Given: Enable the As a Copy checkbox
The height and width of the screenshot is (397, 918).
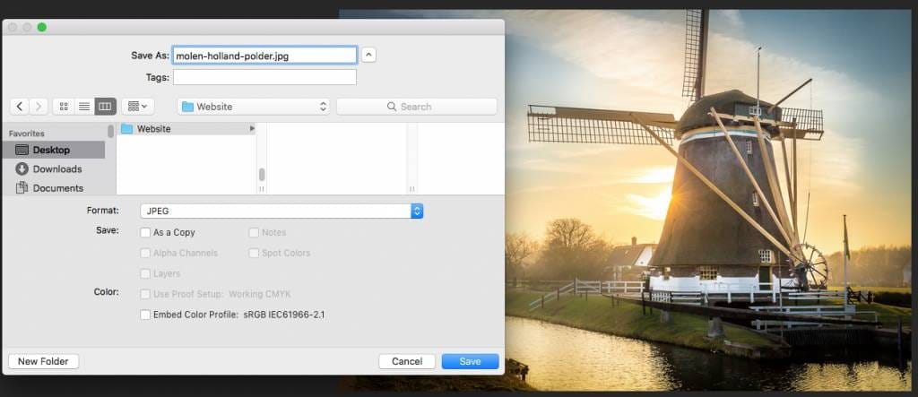Looking at the screenshot, I should 145,232.
